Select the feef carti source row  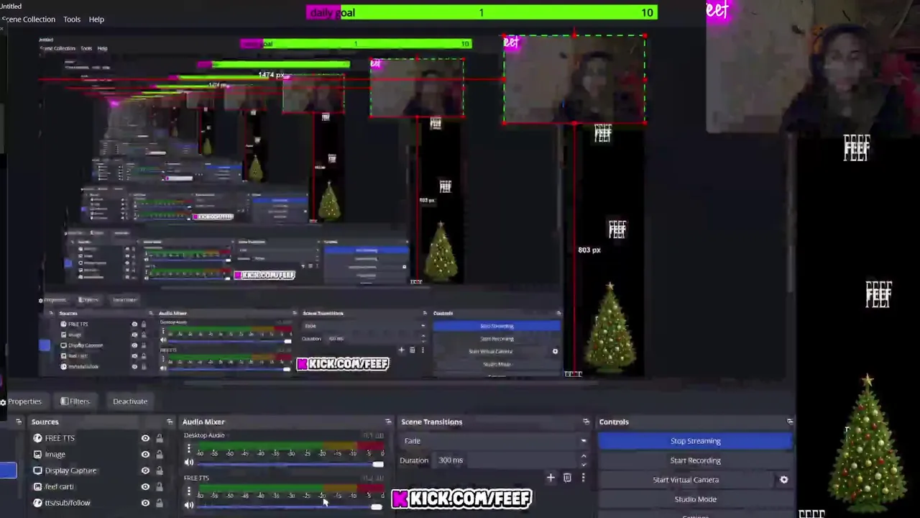pos(98,486)
